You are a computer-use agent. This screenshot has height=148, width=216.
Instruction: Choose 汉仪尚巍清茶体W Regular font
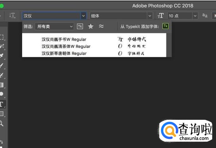click(66, 47)
